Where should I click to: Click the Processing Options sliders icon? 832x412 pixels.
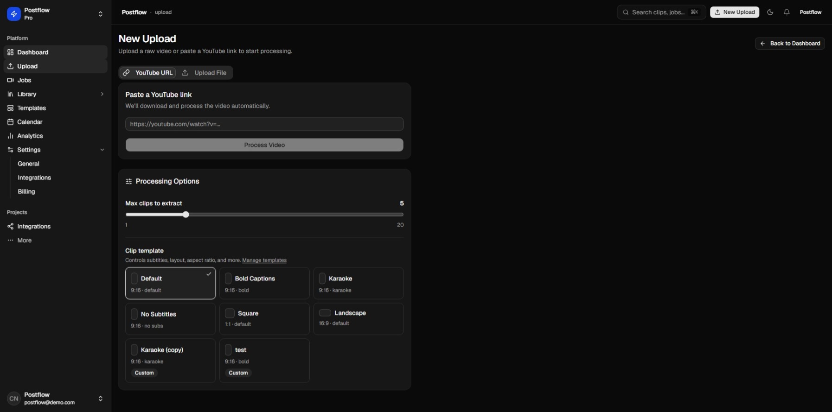click(129, 182)
